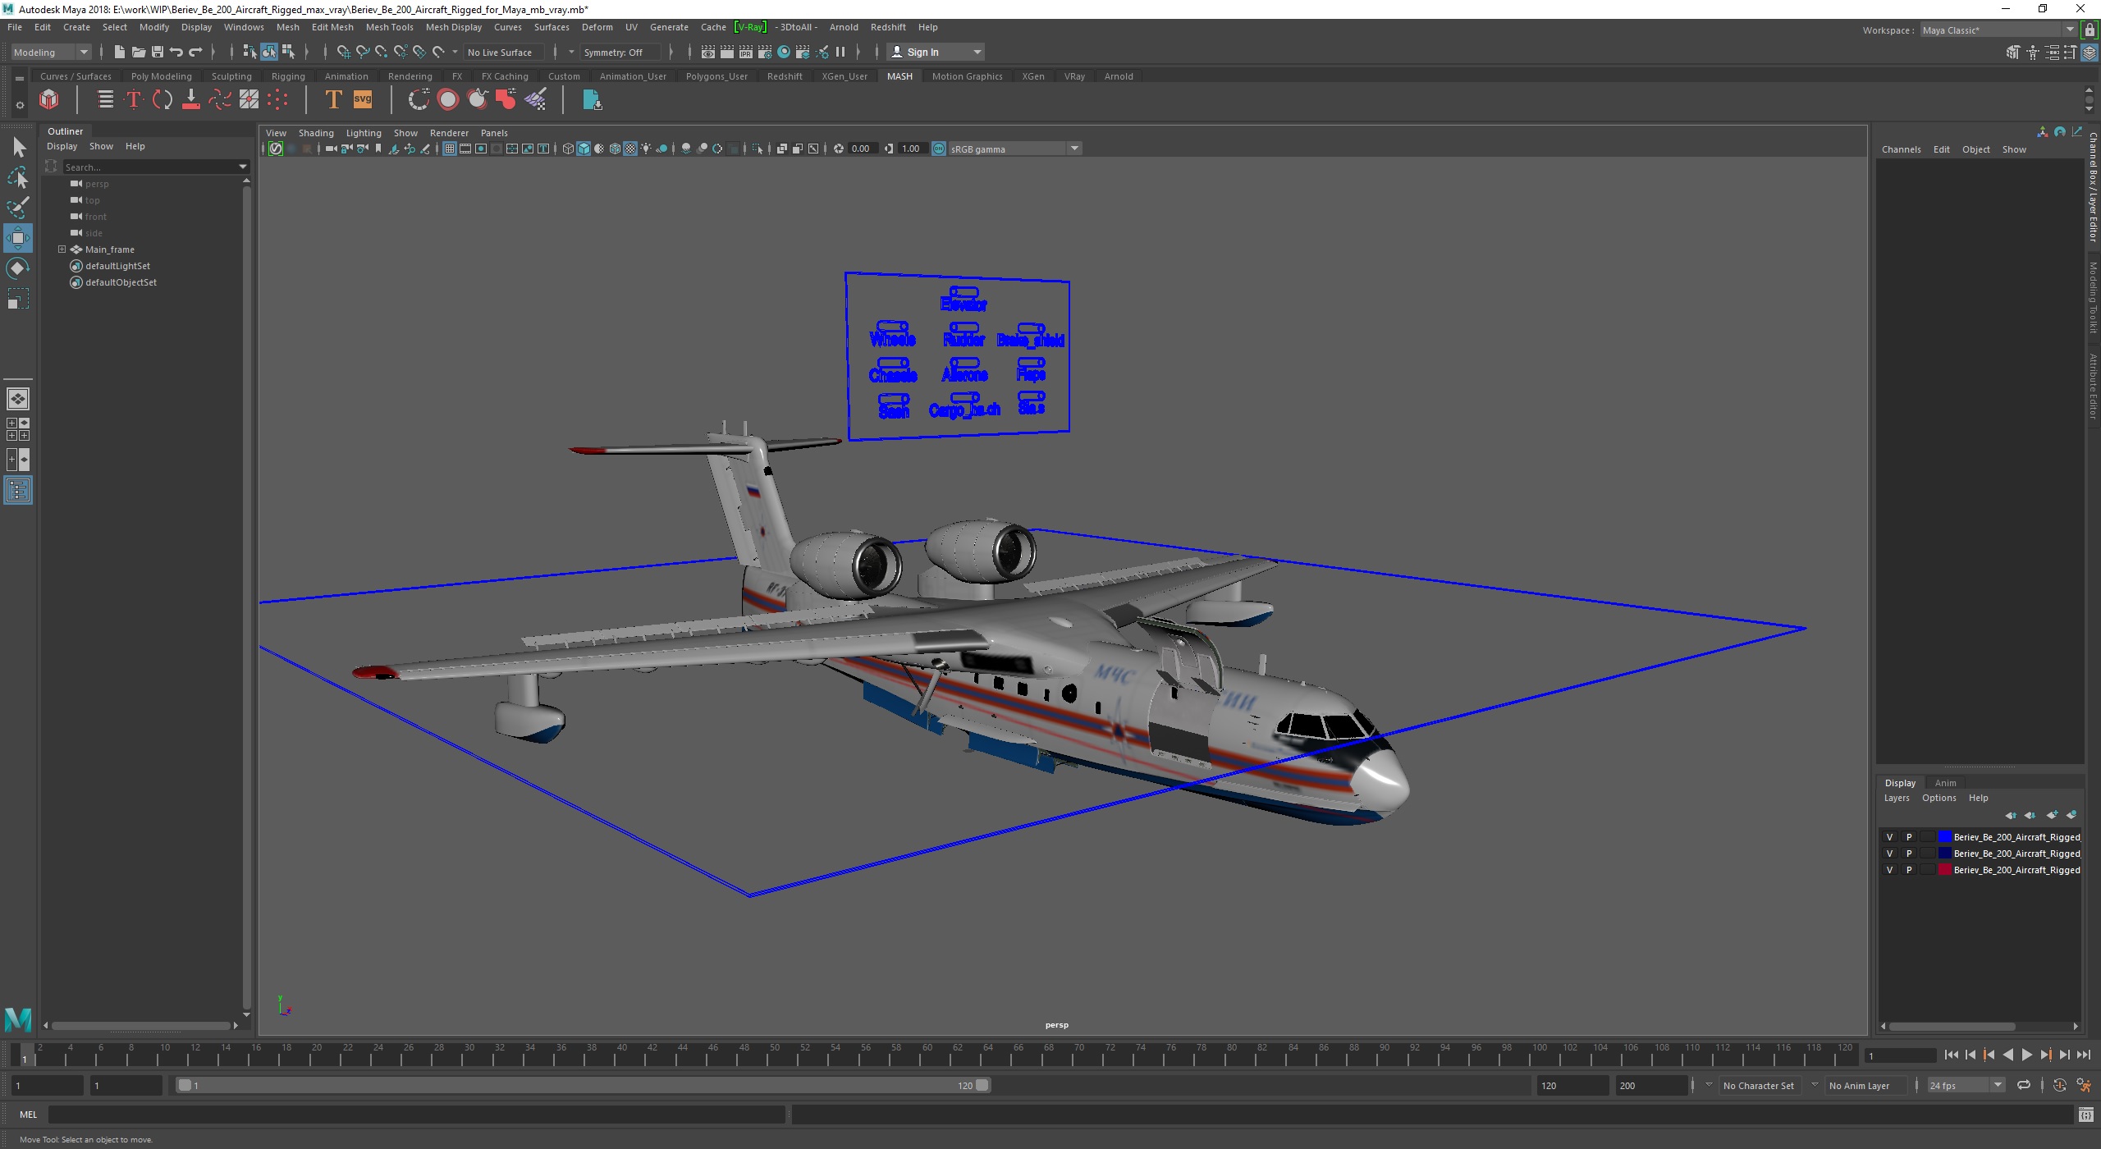Select the Move tool in the toolbox

pyautogui.click(x=18, y=238)
